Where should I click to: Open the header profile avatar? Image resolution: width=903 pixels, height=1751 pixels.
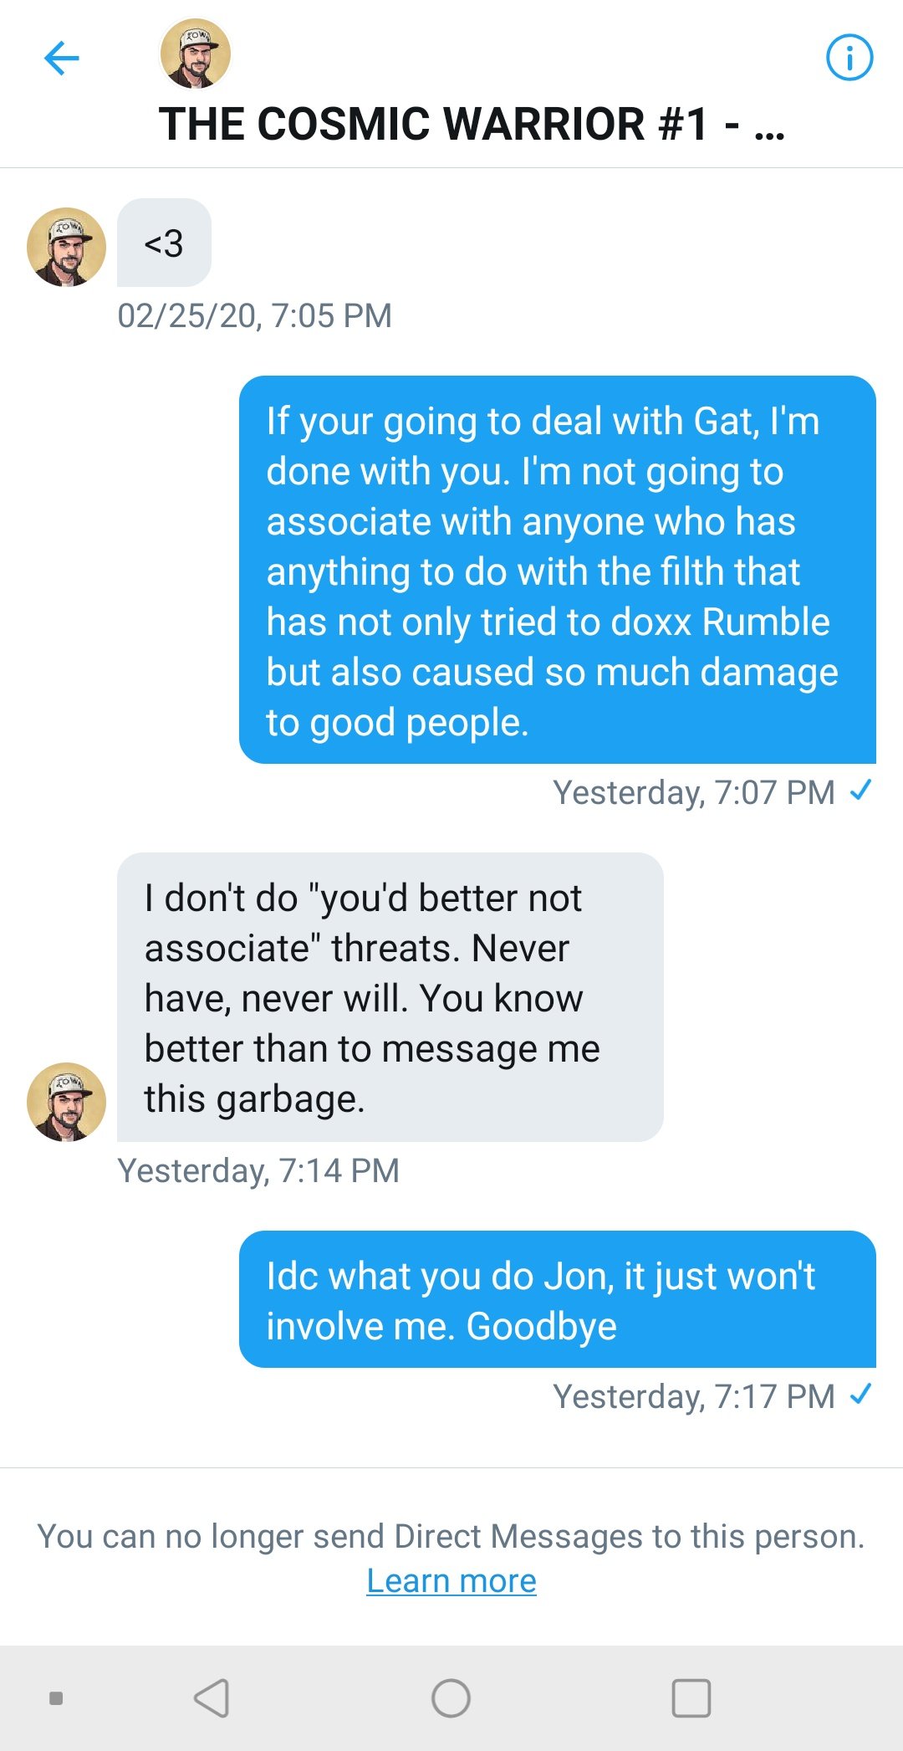(195, 54)
